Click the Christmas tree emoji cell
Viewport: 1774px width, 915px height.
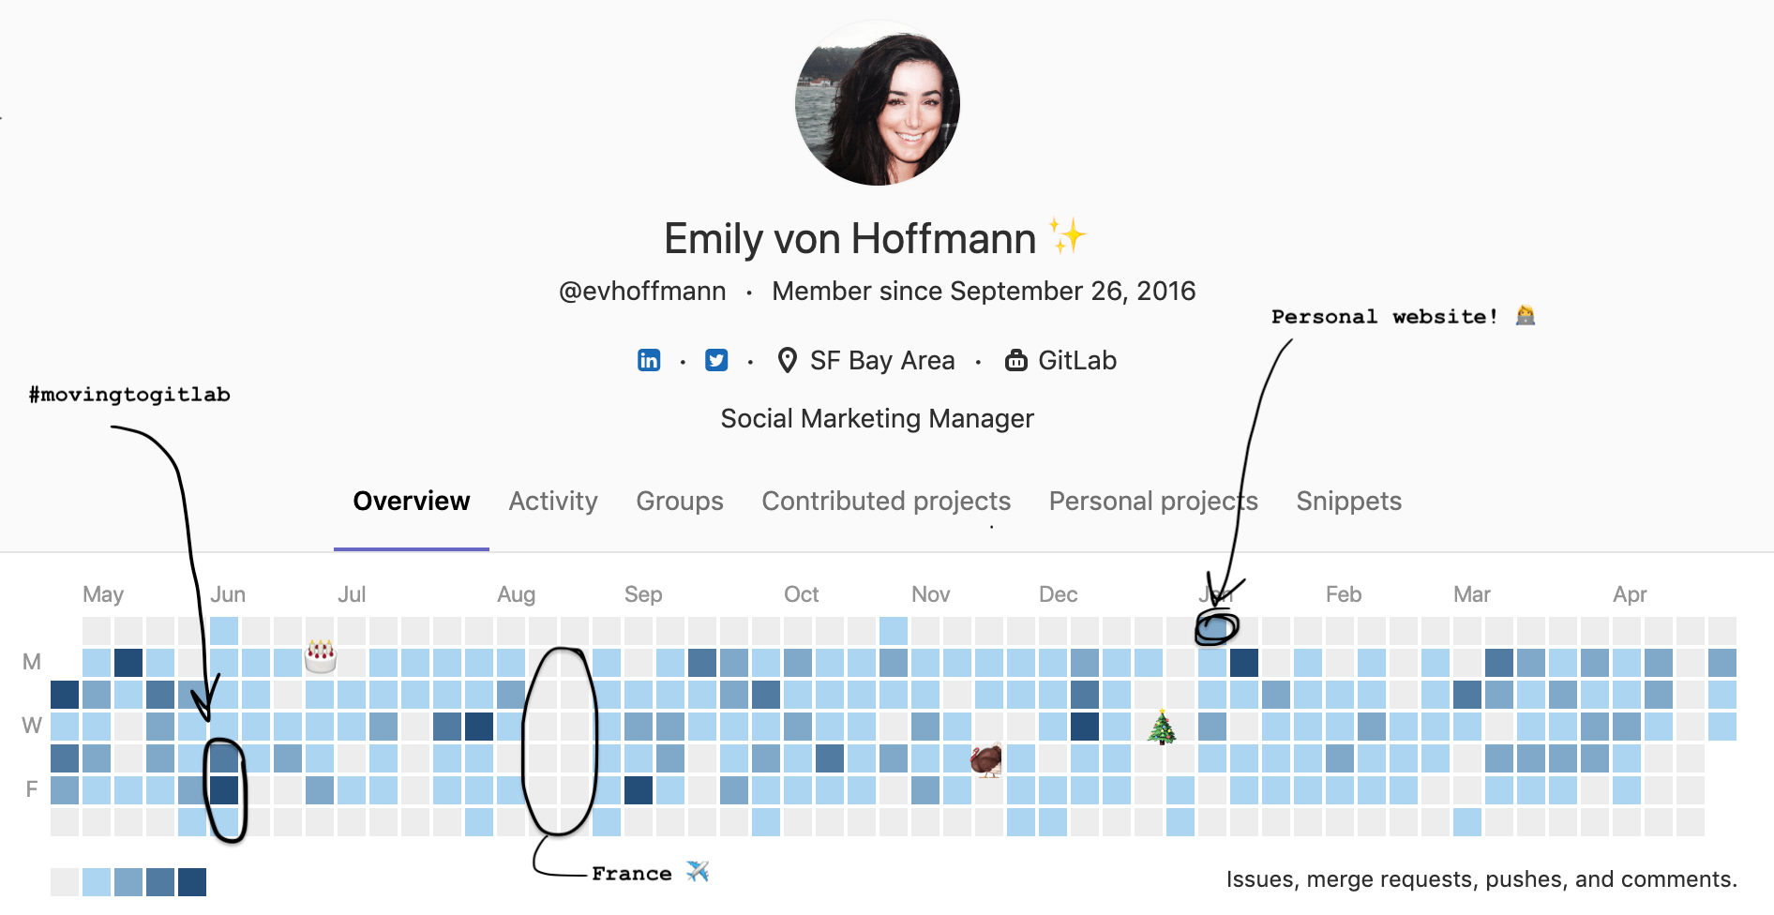pyautogui.click(x=1162, y=727)
